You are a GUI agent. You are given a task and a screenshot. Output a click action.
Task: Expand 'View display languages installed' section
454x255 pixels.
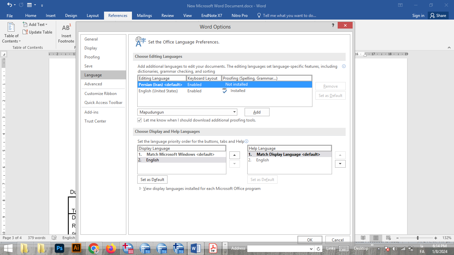click(x=140, y=189)
